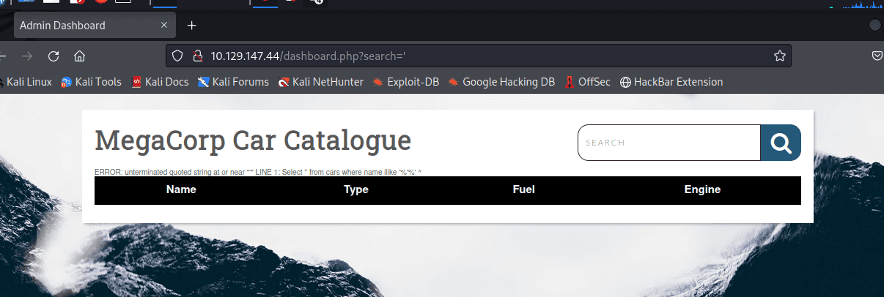Screen dimensions: 884x297
Task: Open the HackBar Extension bookmark
Action: coord(671,82)
